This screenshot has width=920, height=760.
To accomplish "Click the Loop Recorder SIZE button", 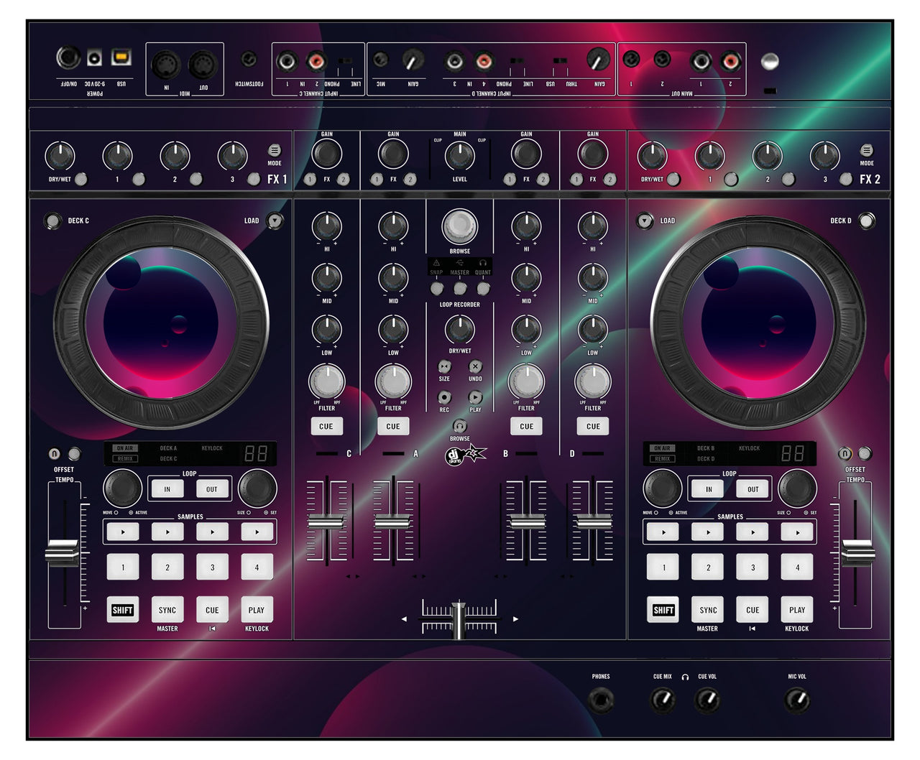I will point(444,366).
